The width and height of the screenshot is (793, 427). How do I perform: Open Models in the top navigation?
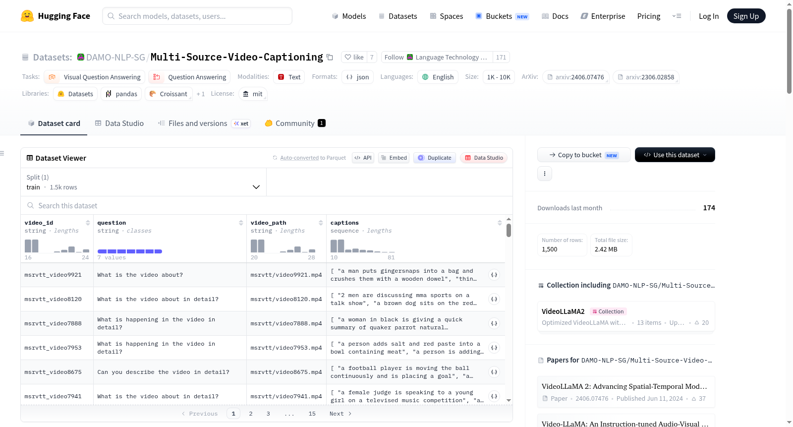point(349,16)
